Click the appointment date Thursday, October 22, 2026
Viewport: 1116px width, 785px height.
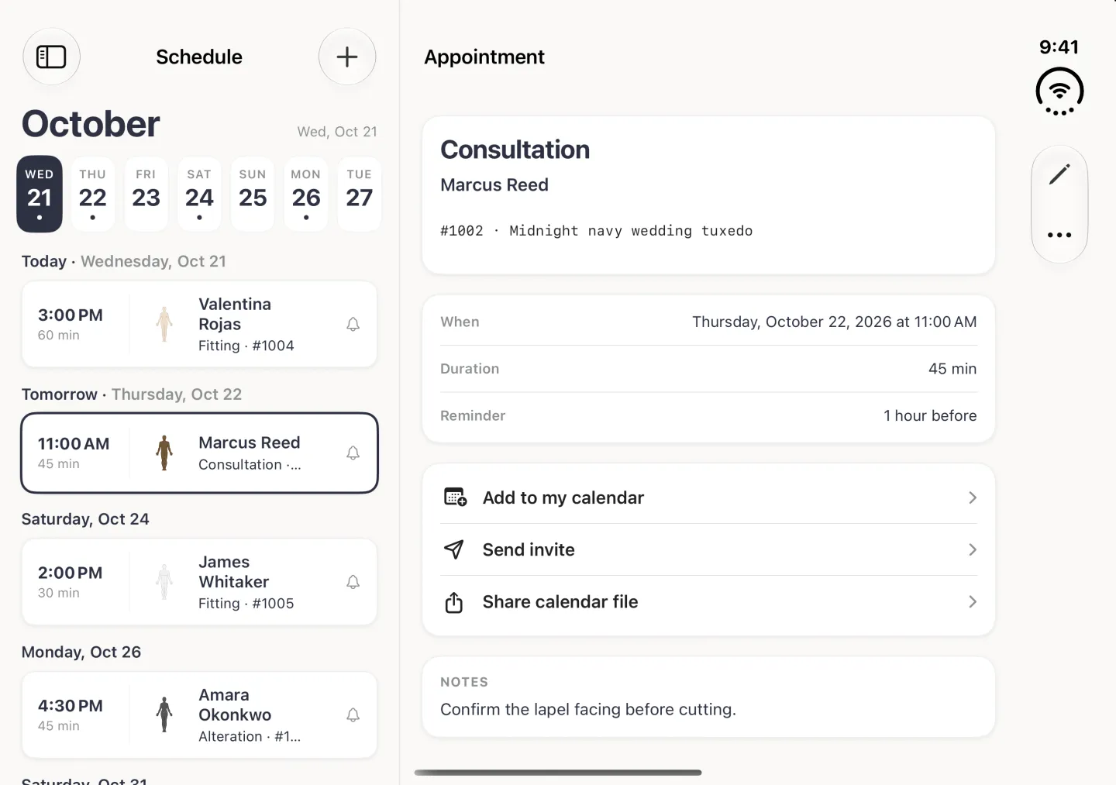tap(835, 322)
